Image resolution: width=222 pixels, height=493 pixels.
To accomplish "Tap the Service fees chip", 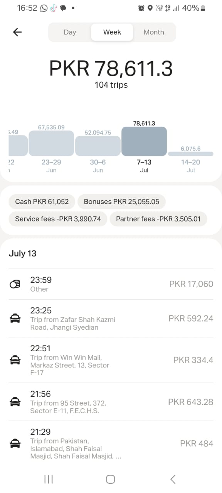I will tap(58, 219).
